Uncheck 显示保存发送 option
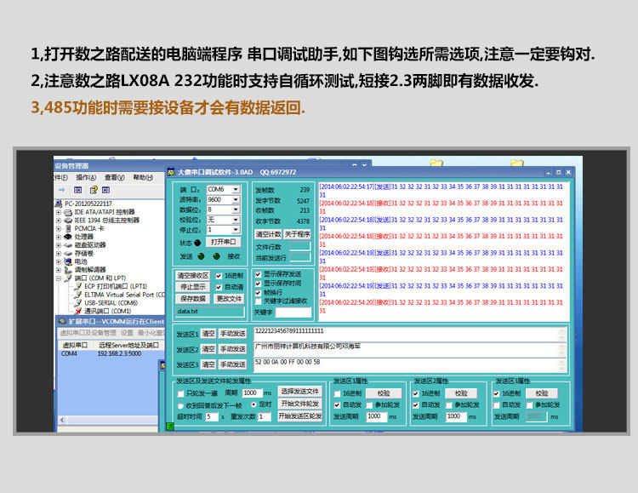Viewport: 638px width, 493px height. (258, 274)
